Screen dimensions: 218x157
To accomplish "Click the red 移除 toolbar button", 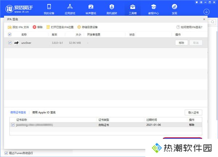I will pyautogui.click(x=37, y=27).
